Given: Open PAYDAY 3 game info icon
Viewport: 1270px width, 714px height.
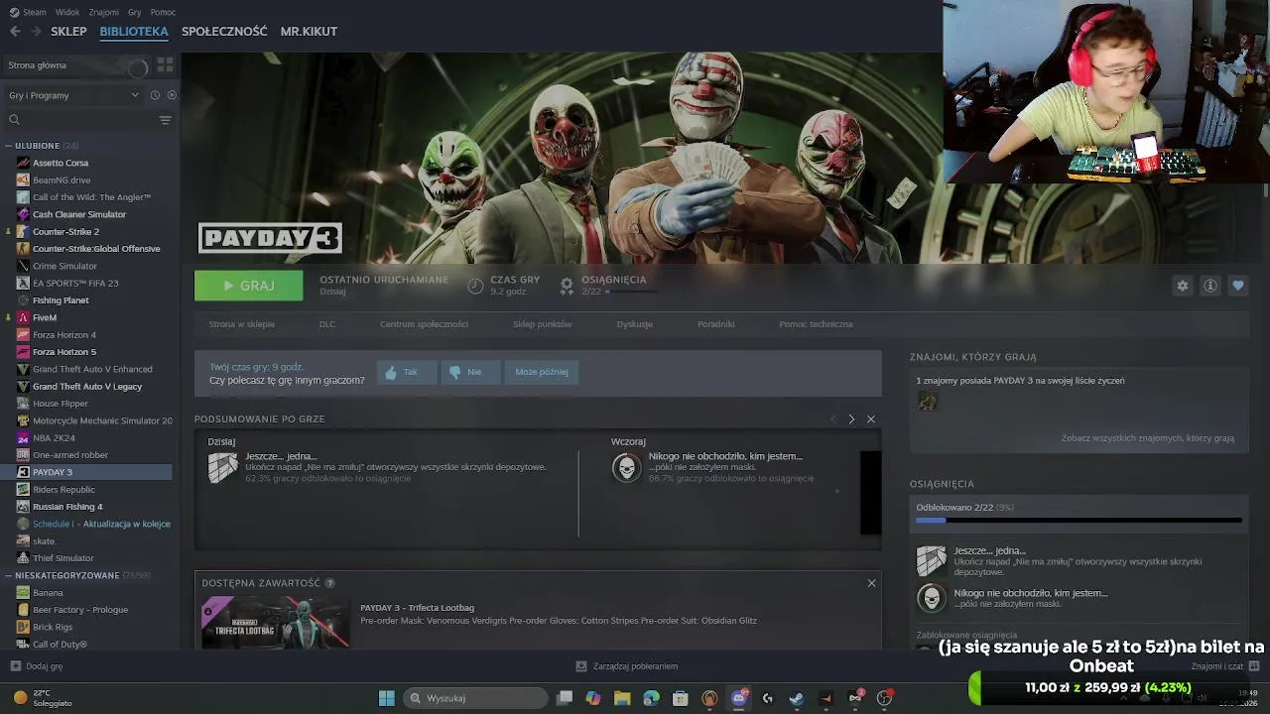Looking at the screenshot, I should (1210, 286).
